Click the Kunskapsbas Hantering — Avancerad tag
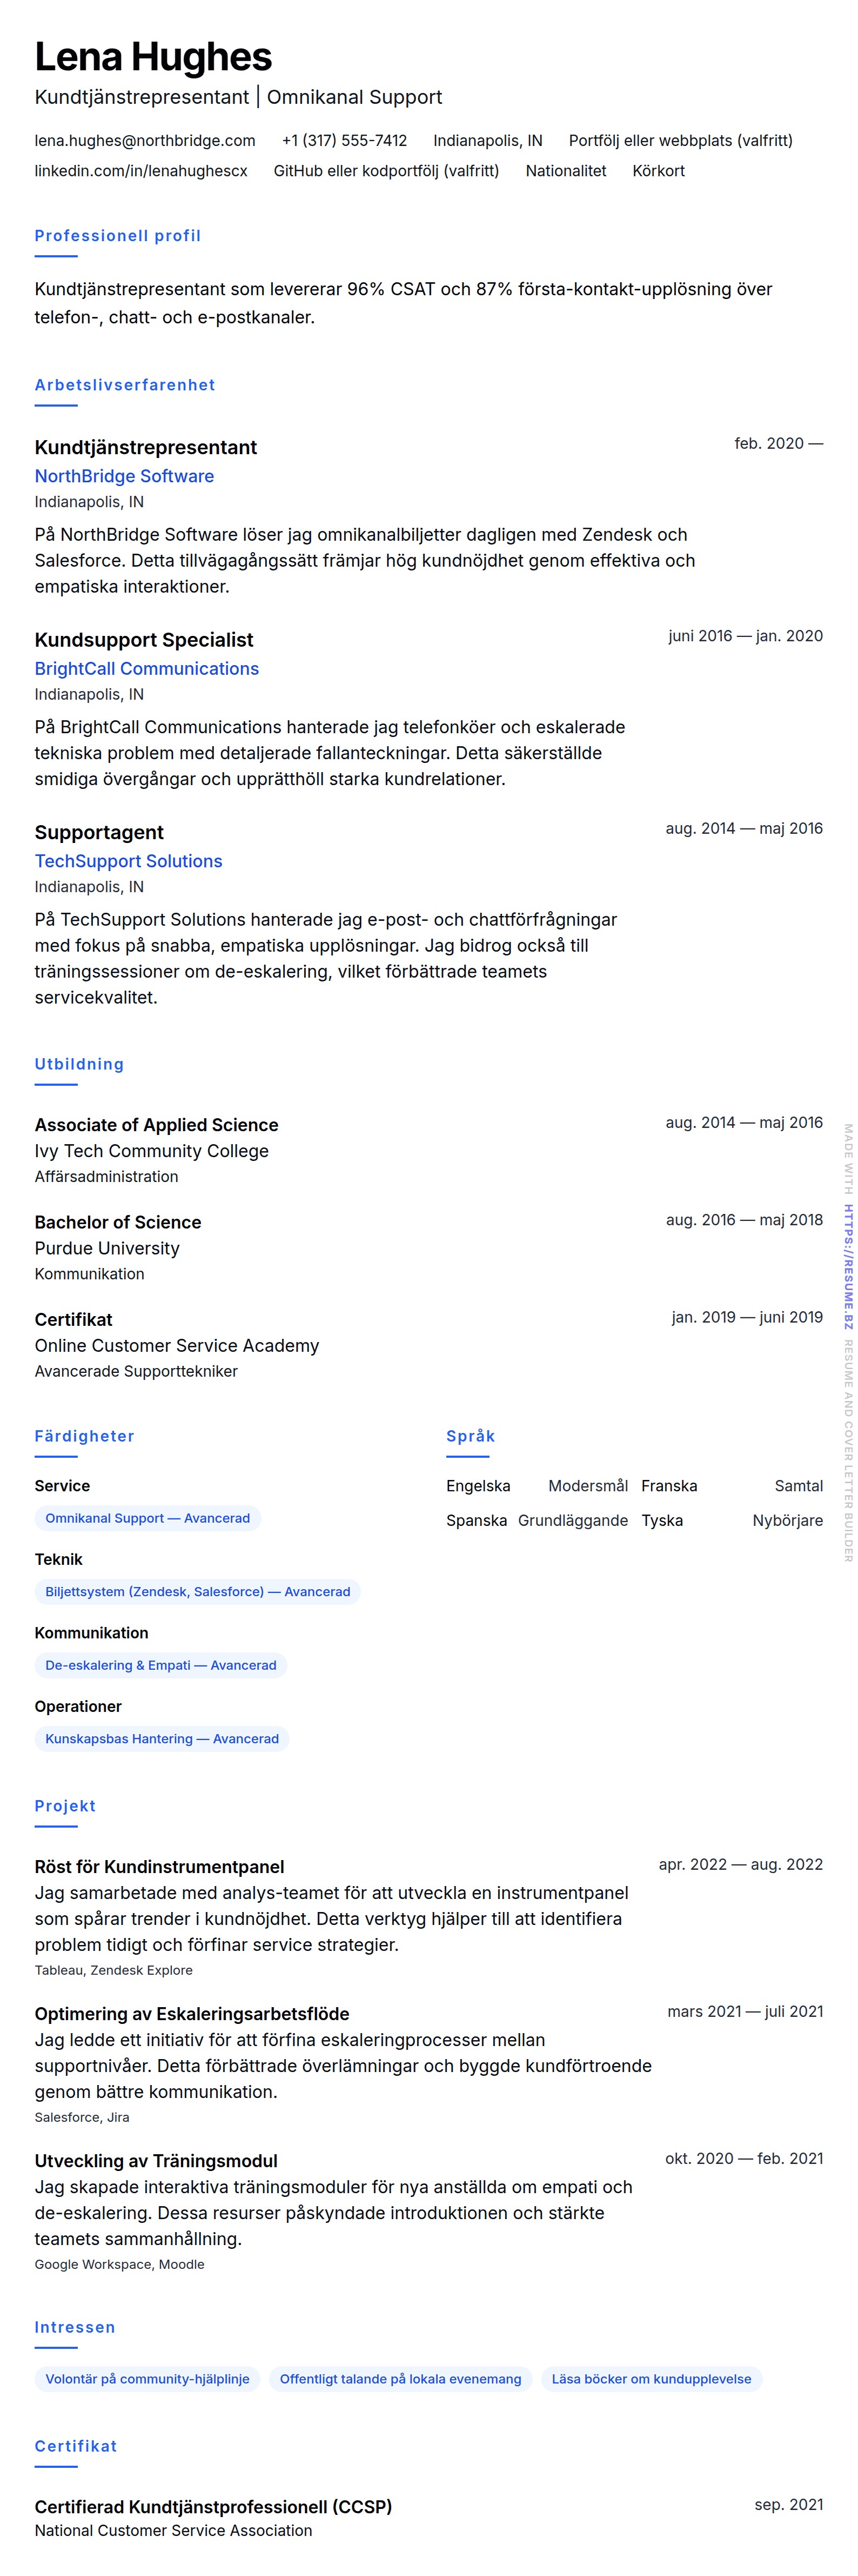858x2576 pixels. pos(162,1739)
